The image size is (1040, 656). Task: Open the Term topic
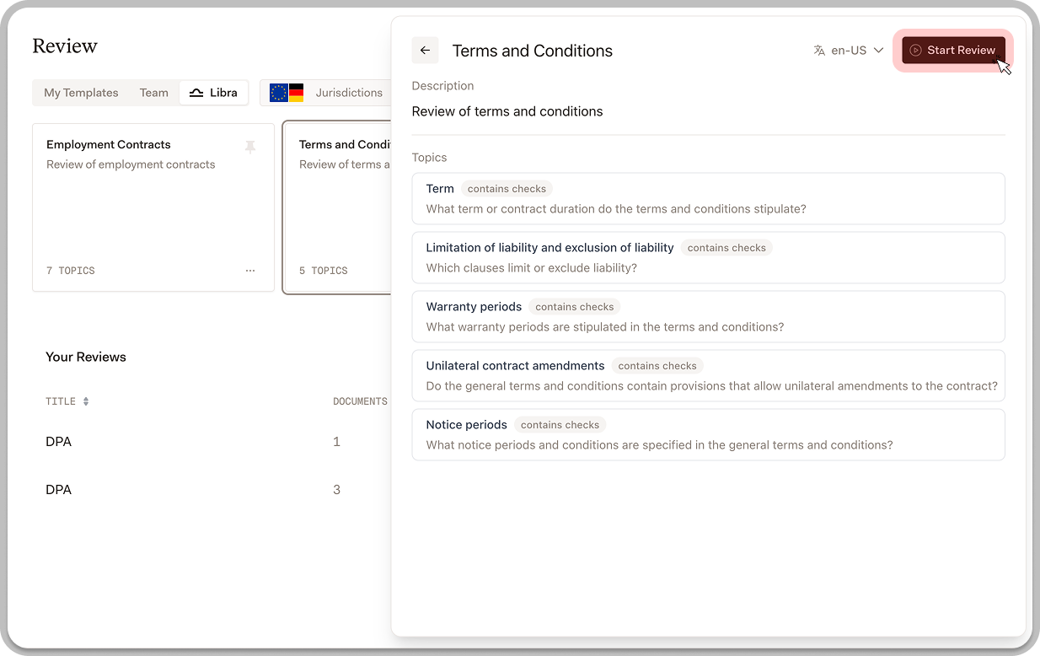pos(708,199)
